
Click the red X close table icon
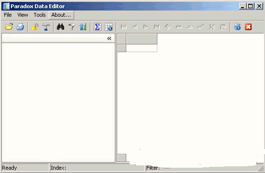tap(248, 27)
